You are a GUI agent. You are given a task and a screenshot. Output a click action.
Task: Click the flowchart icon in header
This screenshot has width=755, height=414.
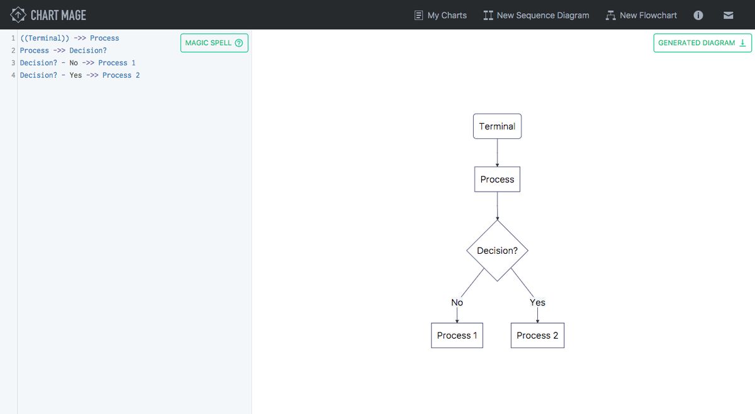[610, 15]
